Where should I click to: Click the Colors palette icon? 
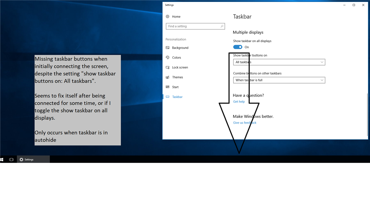[168, 57]
